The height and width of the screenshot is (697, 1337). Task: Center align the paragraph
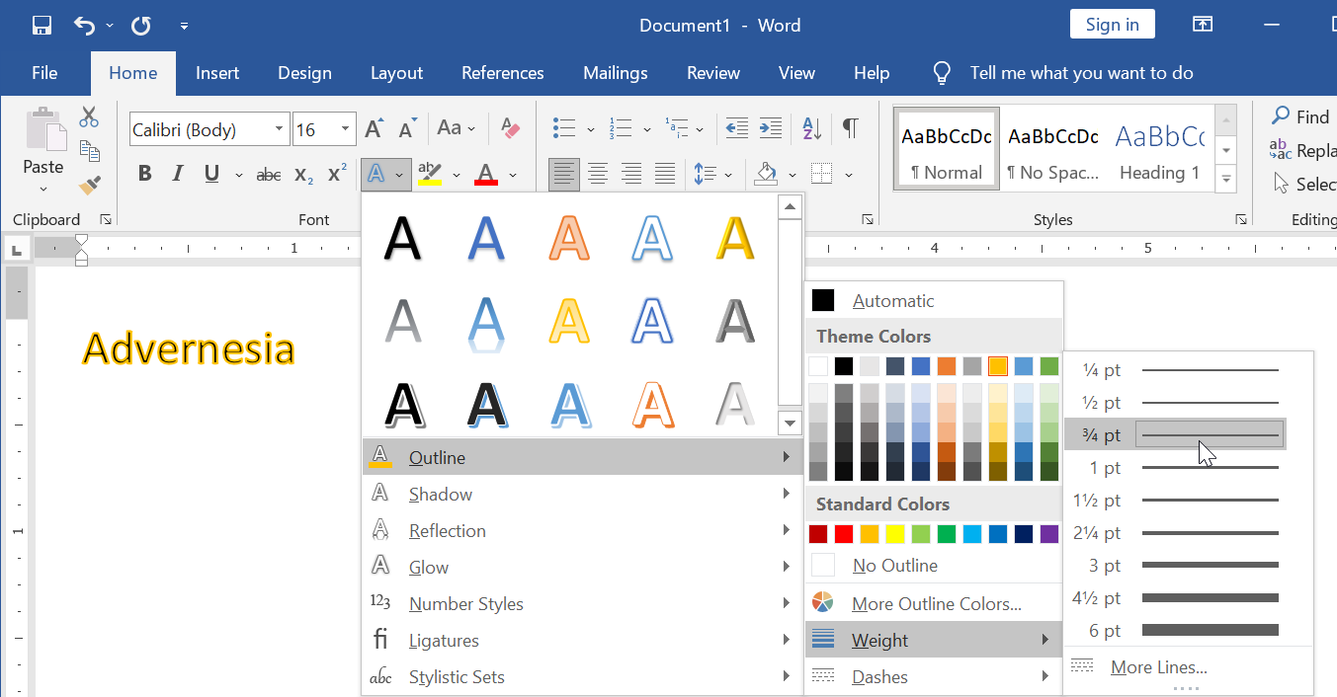(598, 175)
